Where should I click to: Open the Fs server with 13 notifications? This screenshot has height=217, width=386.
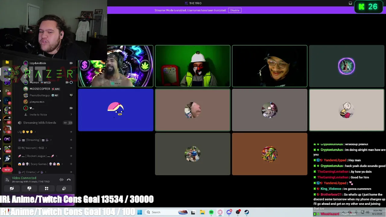tap(7, 91)
